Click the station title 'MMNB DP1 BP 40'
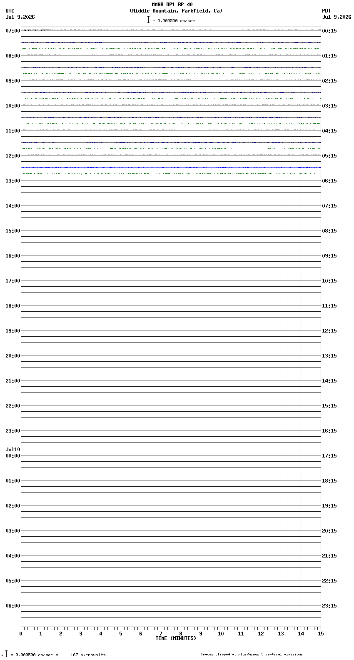 (172, 5)
